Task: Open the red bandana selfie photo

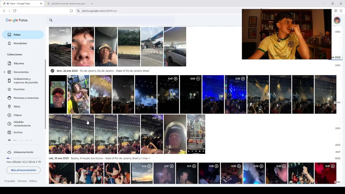Action: pyautogui.click(x=58, y=94)
